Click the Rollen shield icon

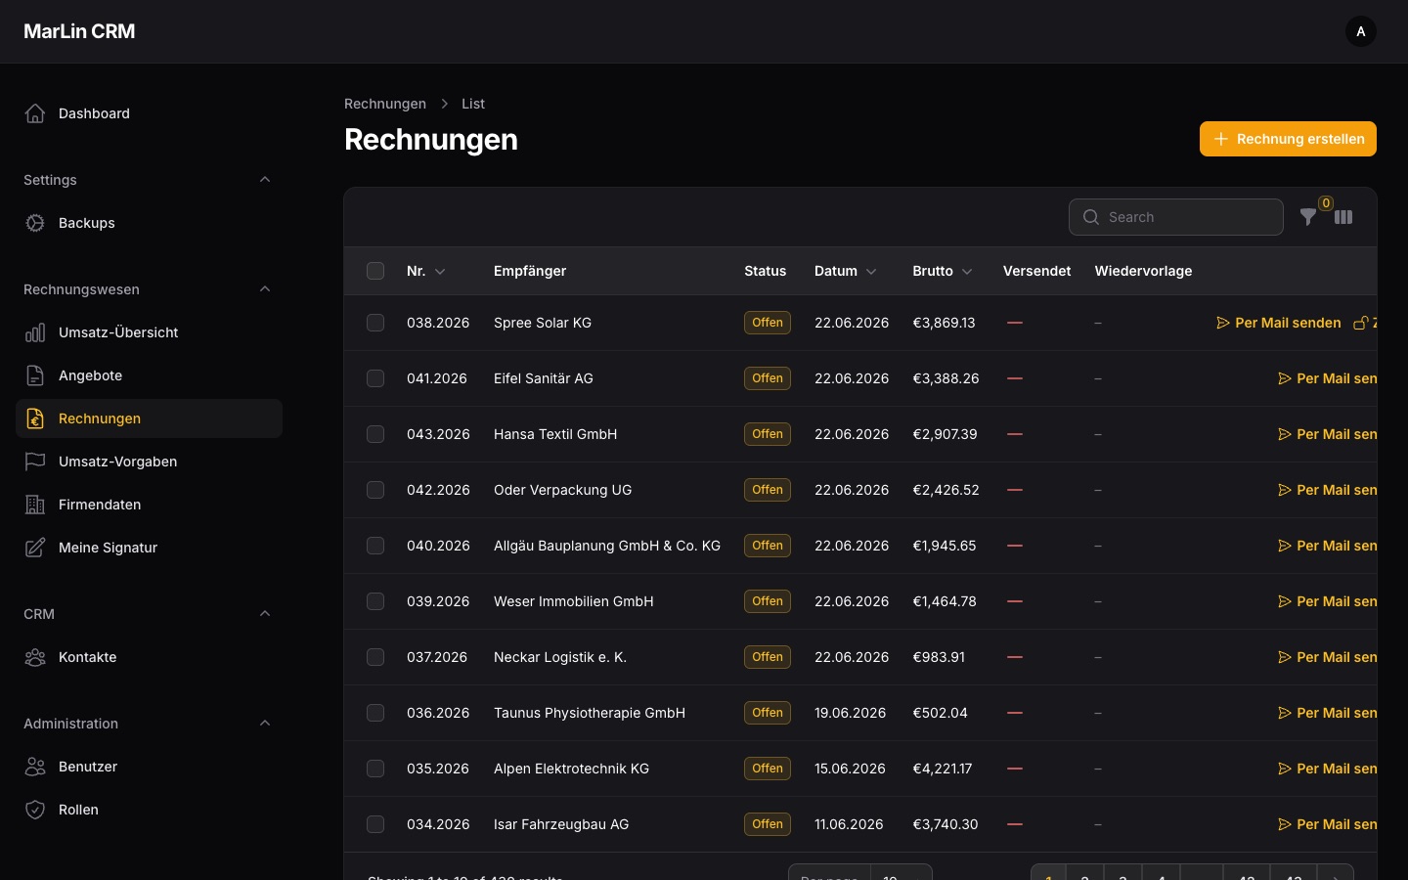[35, 810]
